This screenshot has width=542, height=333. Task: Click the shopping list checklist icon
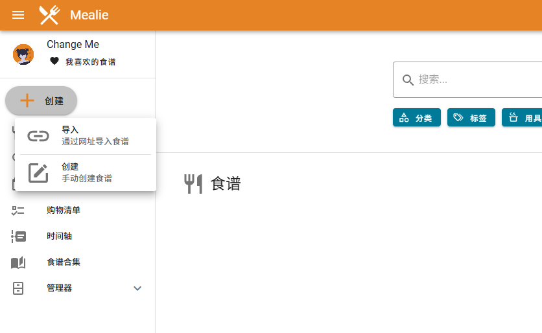(18, 211)
